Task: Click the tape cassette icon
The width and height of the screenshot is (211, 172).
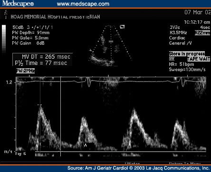Action: tap(172, 59)
